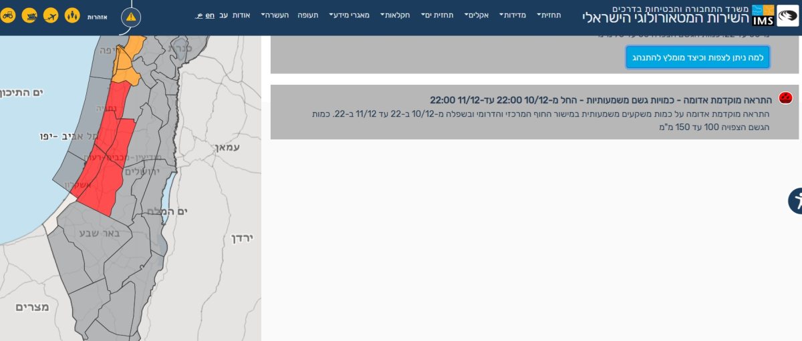Open the agriculture tractor warnings icon

pyautogui.click(x=7, y=15)
